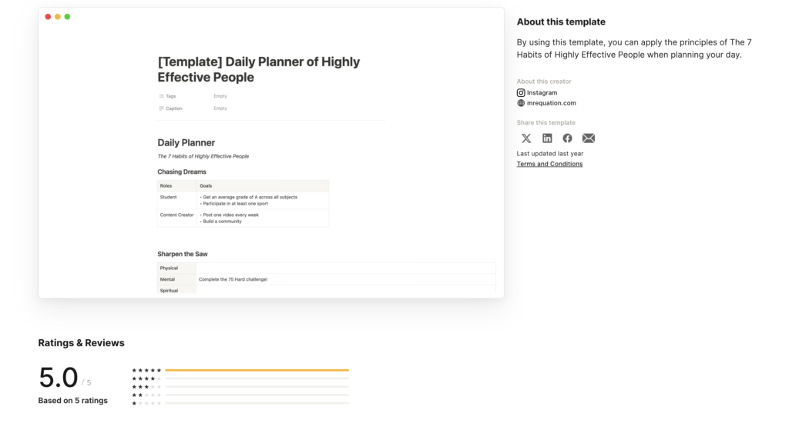Click the orange five-star rating bar
Viewport: 789px width, 430px height.
point(257,370)
